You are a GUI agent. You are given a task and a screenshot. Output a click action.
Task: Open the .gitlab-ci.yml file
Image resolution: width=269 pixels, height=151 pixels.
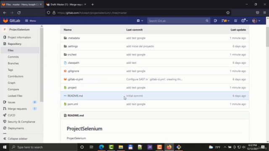coord(75,79)
